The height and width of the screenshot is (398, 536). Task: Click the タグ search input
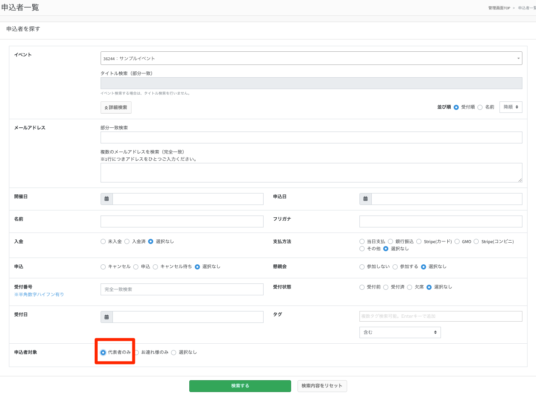pyautogui.click(x=441, y=317)
